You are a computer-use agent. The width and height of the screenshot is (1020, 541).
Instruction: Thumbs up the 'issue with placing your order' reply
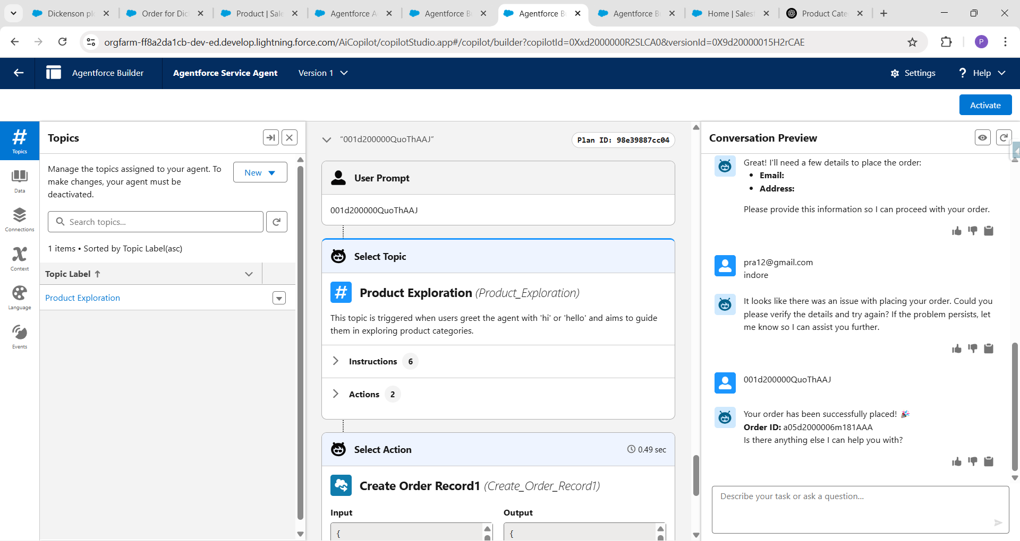(957, 348)
